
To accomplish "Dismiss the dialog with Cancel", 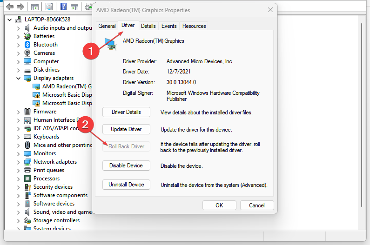I will click(x=257, y=205).
